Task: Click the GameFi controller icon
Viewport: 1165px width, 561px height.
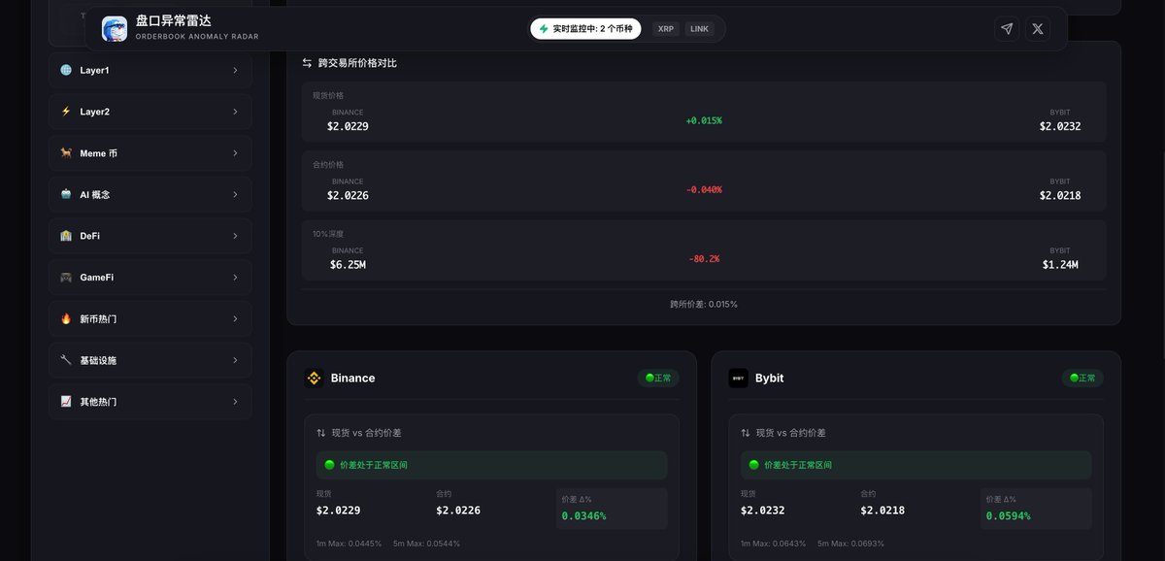Action: click(x=66, y=278)
